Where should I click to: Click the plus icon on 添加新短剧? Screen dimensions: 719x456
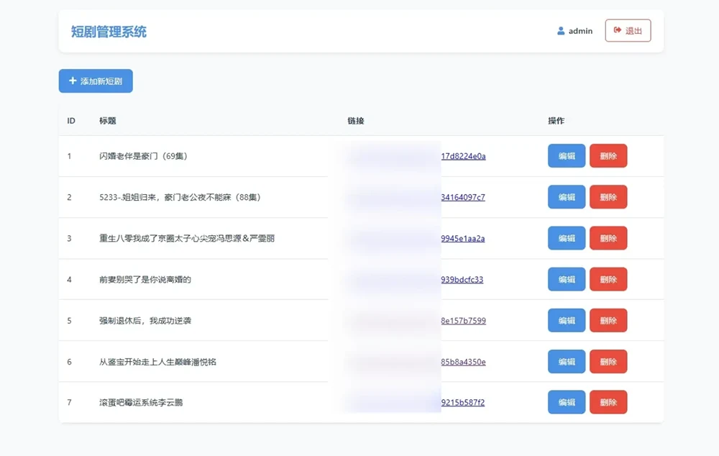click(x=73, y=81)
